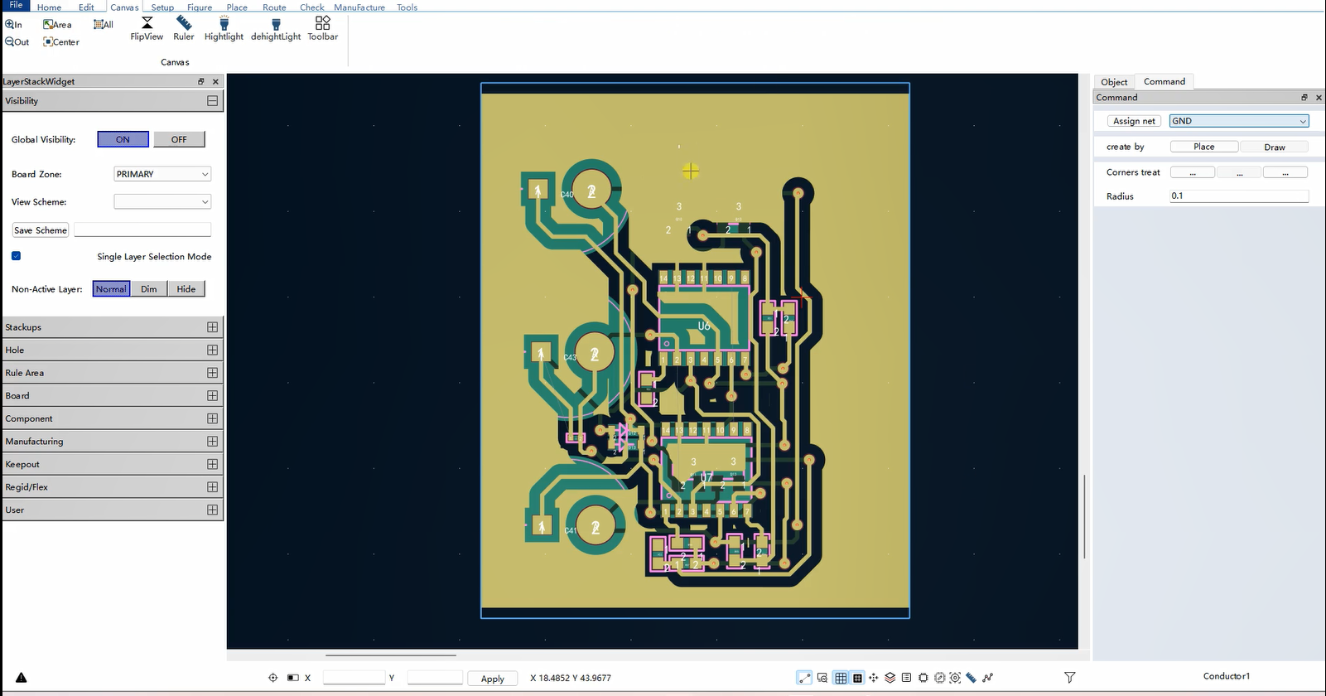The width and height of the screenshot is (1326, 696).
Task: Toggle the grid display icon in status bar
Action: click(x=841, y=678)
